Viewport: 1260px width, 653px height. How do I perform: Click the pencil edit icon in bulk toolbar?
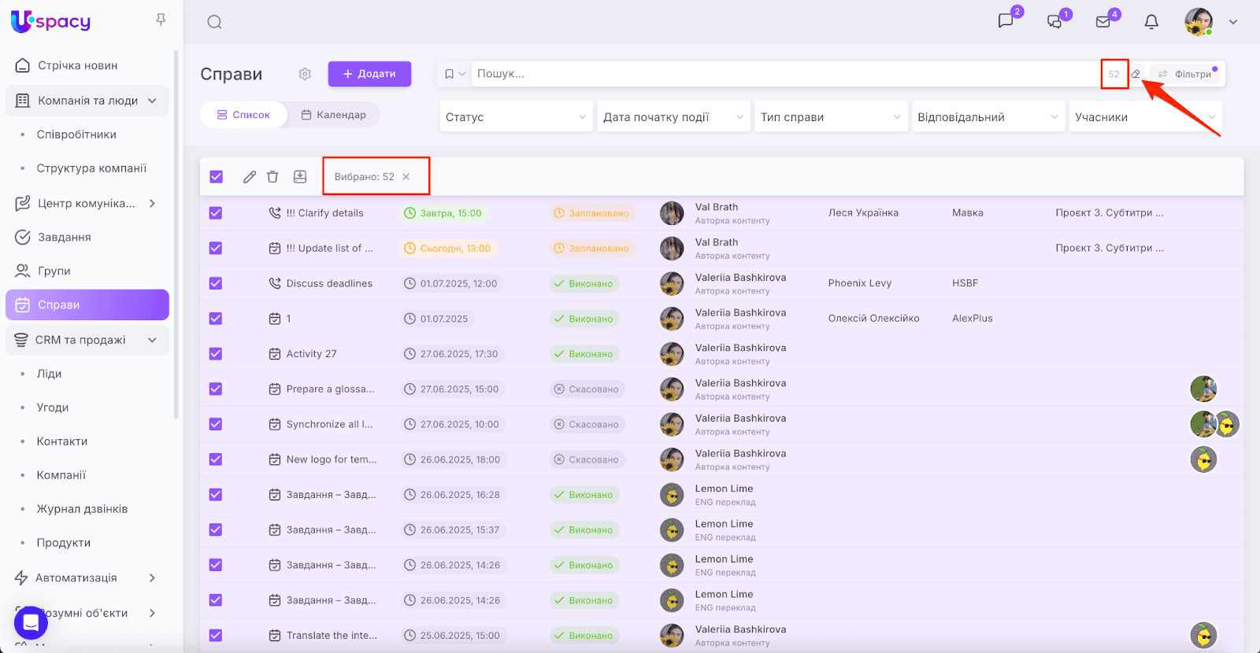(249, 177)
